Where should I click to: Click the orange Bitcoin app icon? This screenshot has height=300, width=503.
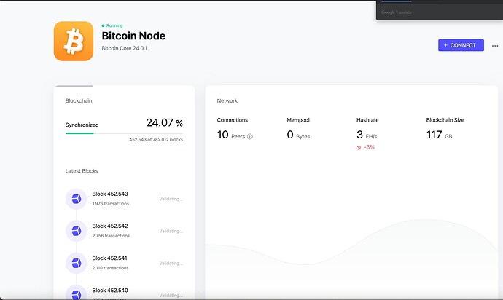(x=74, y=41)
